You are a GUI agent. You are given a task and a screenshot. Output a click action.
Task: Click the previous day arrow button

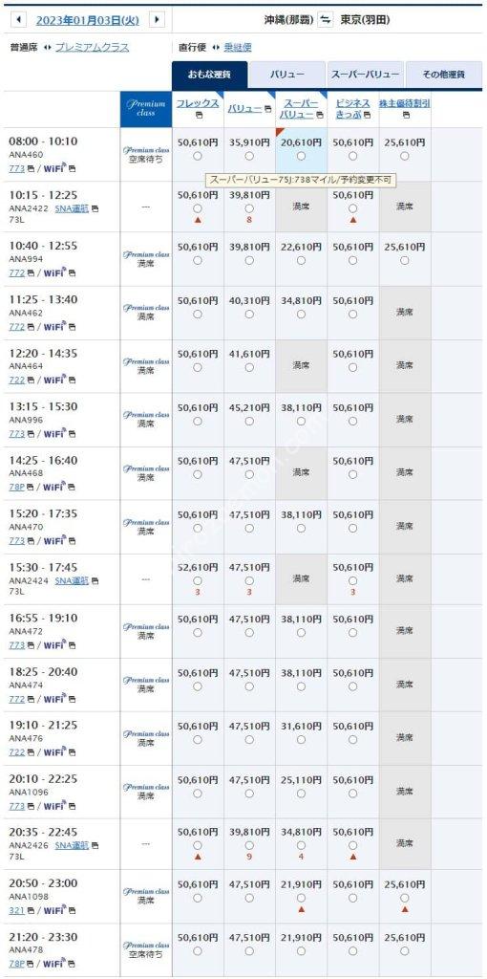pyautogui.click(x=19, y=20)
